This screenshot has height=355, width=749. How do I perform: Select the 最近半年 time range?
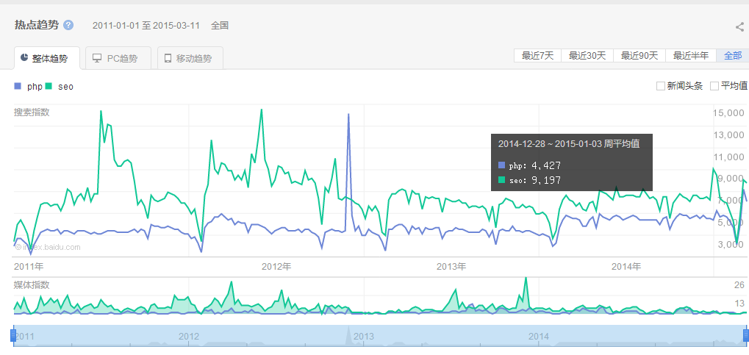click(691, 55)
